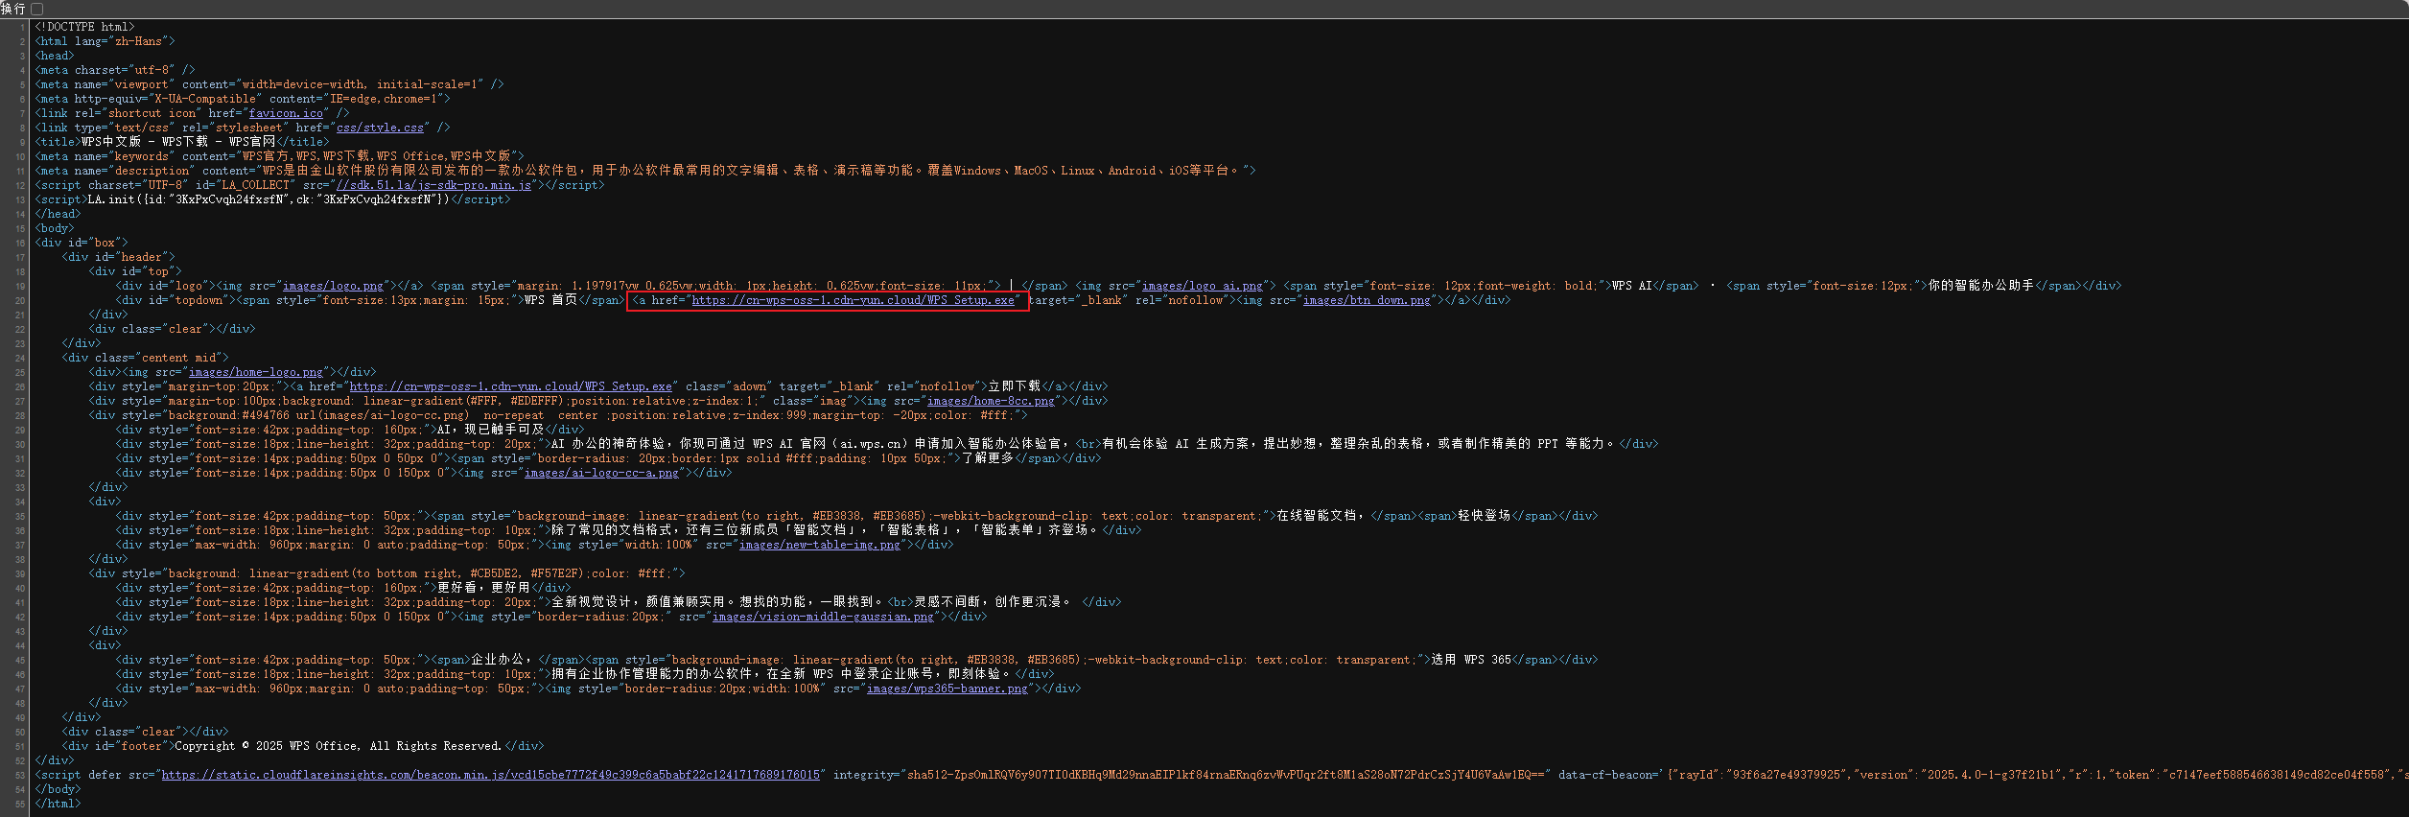2409x817 pixels.
Task: Open the cloudflareinsights beacon.min.js link
Action: (491, 775)
